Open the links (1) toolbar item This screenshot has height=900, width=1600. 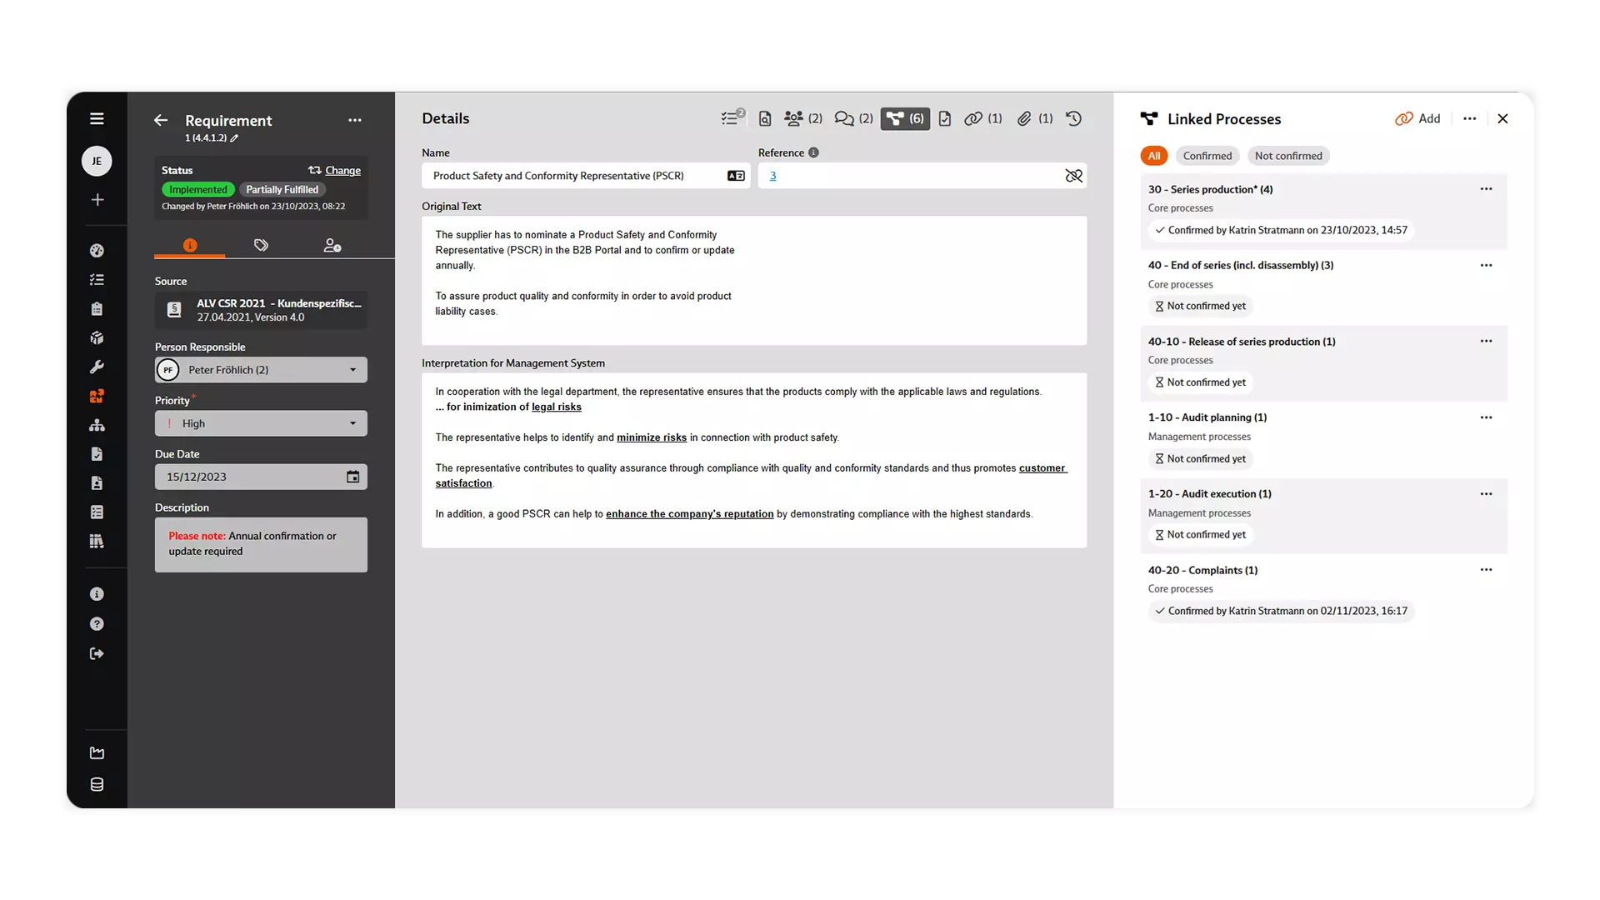click(983, 118)
